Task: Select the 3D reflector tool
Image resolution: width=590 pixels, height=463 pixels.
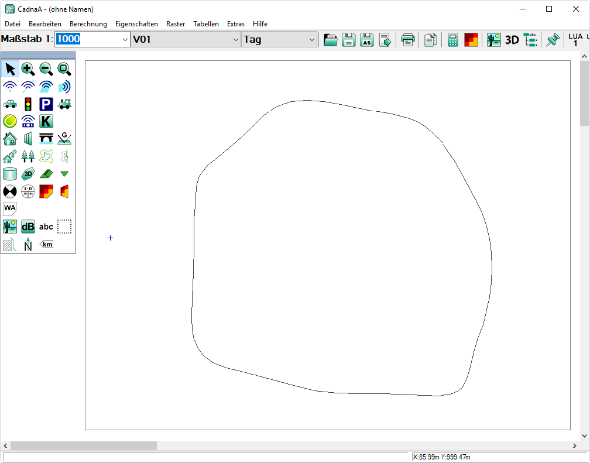Action: click(x=28, y=174)
